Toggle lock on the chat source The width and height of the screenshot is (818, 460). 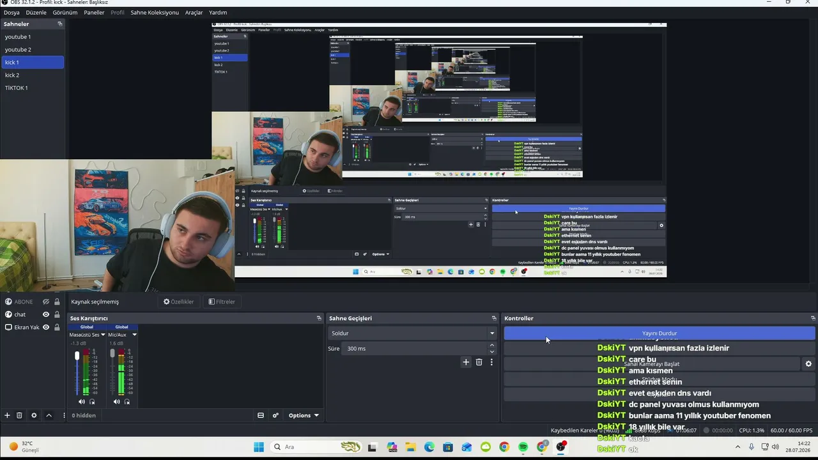click(x=57, y=314)
